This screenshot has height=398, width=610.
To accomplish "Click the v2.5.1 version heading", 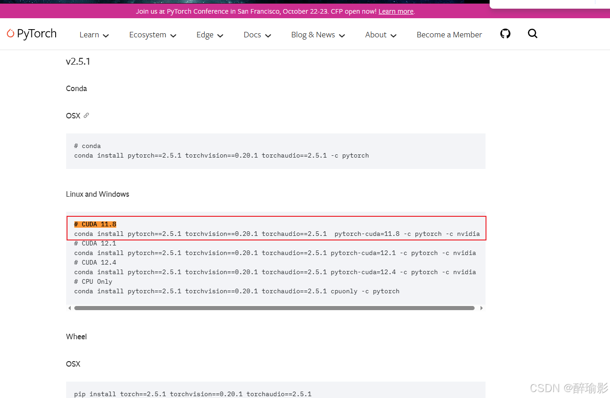I will (x=78, y=61).
